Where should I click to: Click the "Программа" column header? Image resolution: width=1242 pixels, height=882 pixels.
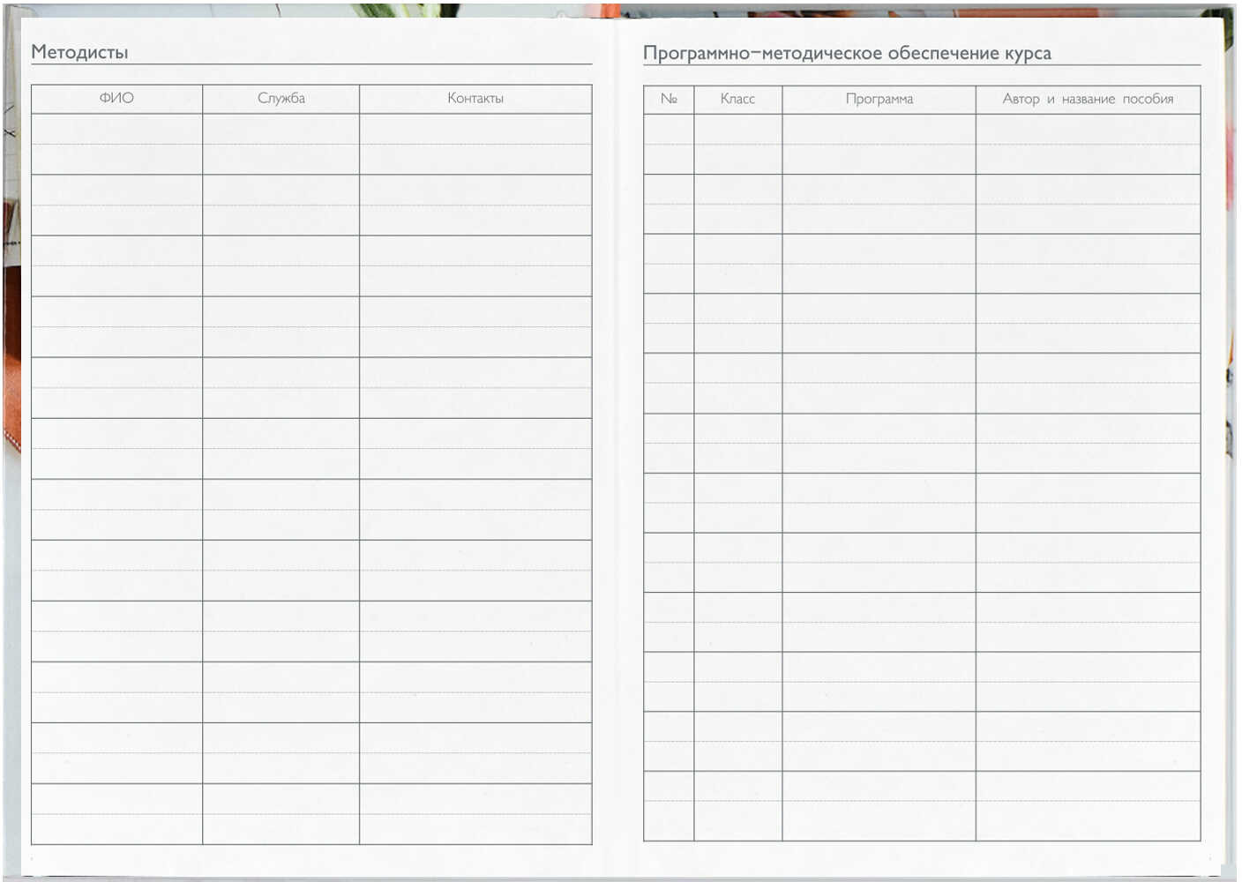[879, 99]
